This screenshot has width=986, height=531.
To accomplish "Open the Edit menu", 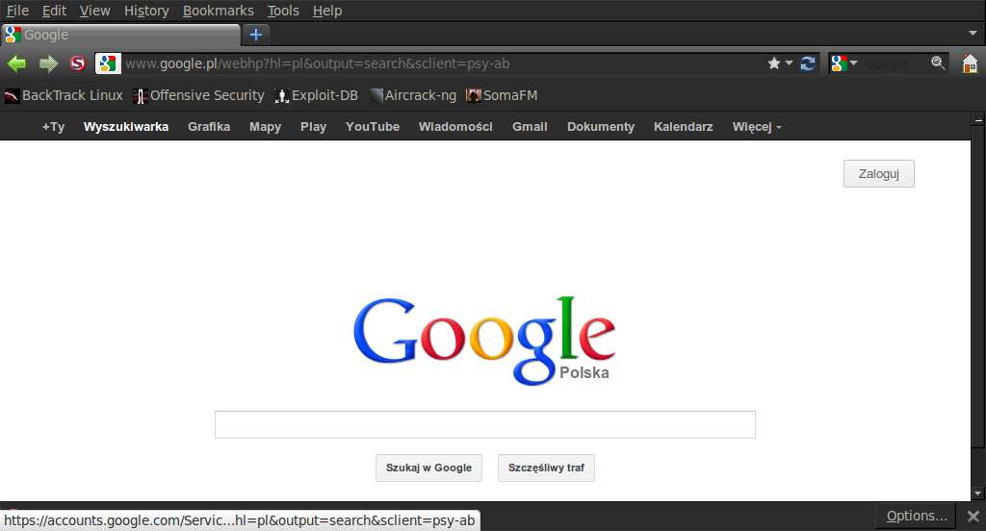I will pos(54,11).
